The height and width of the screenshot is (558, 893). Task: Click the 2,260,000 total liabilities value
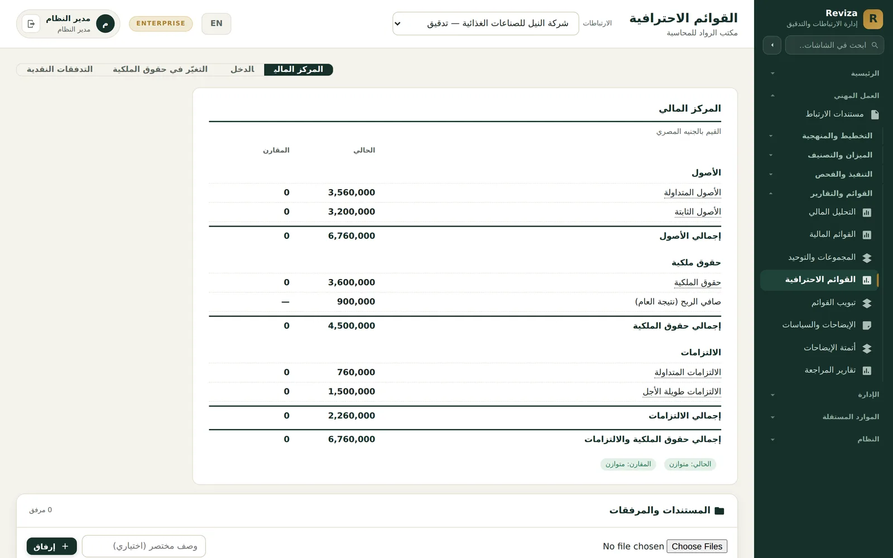(x=352, y=416)
